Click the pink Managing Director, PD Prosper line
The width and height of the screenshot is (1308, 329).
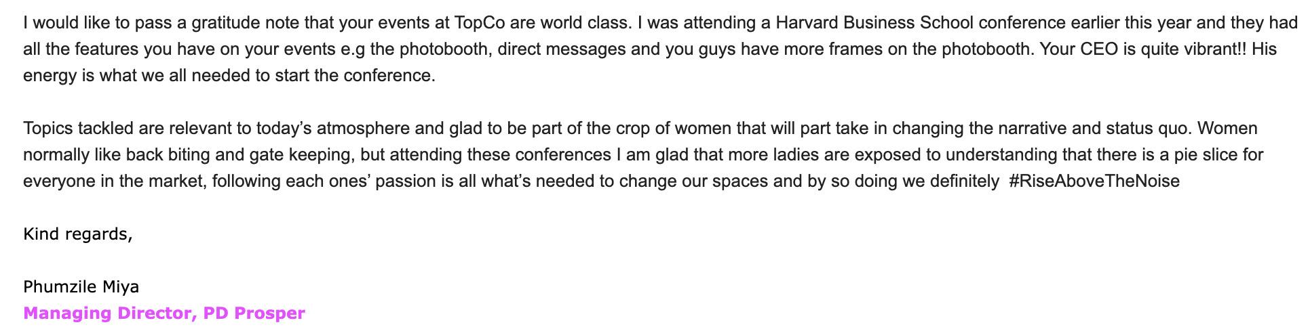tap(164, 313)
